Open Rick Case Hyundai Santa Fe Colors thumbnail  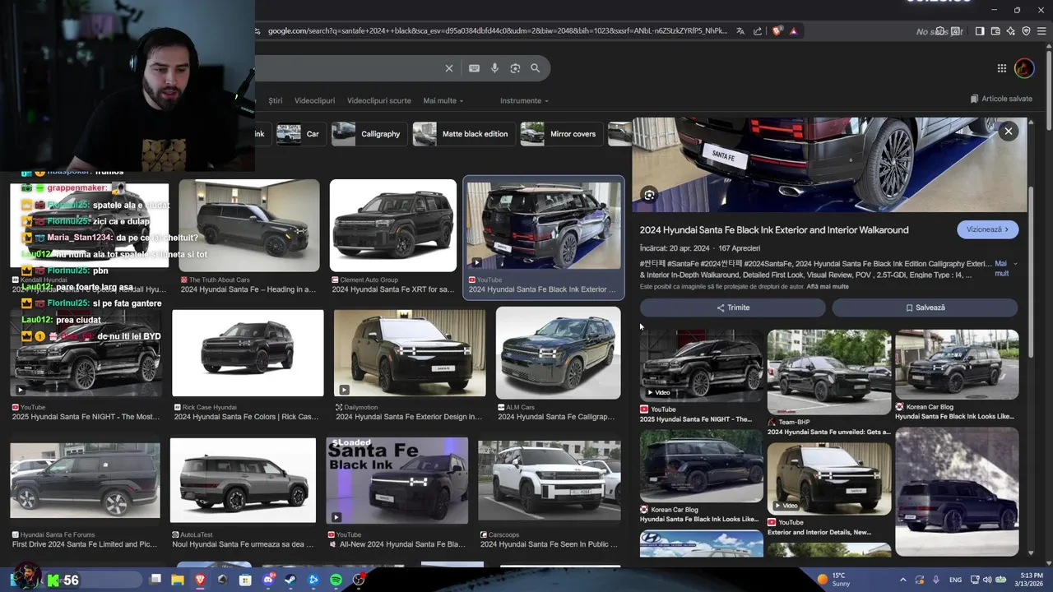(x=248, y=353)
